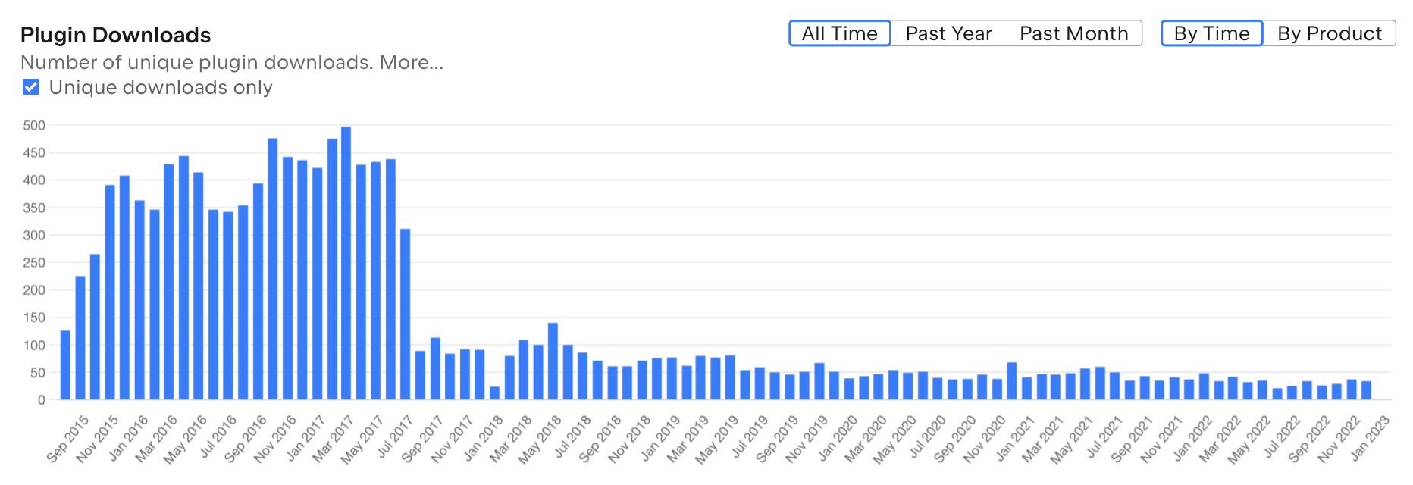Click the 500 y-axis label

34,126
